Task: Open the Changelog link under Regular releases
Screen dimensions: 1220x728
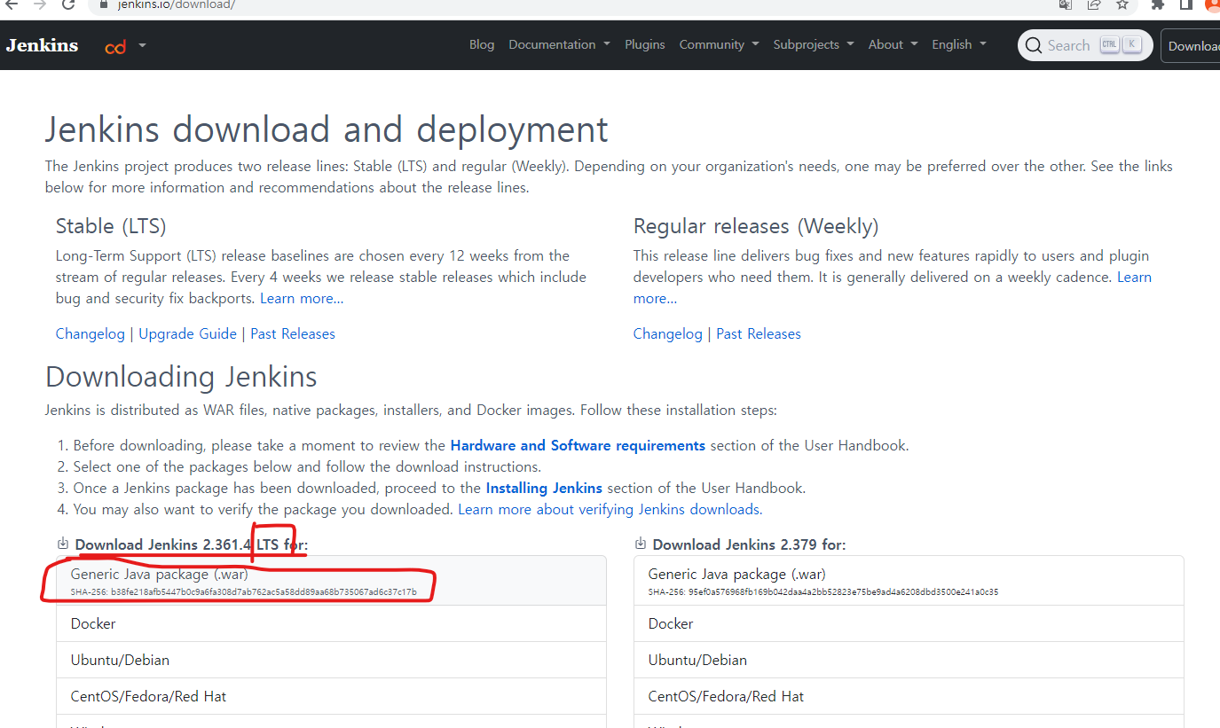Action: (x=668, y=334)
